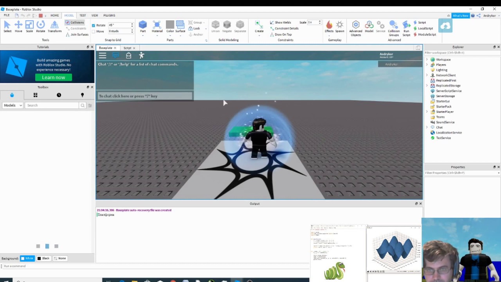
Task: Switch to the VIEW ribbon tab
Action: point(95,15)
